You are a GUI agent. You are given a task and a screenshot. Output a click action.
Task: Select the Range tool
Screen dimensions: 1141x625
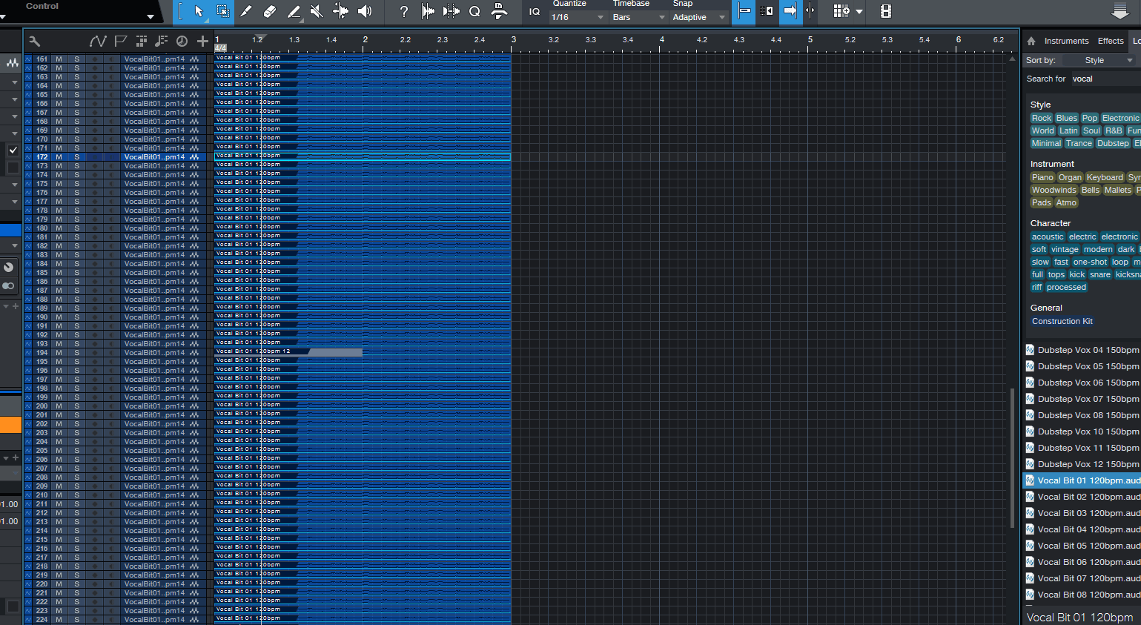point(222,11)
